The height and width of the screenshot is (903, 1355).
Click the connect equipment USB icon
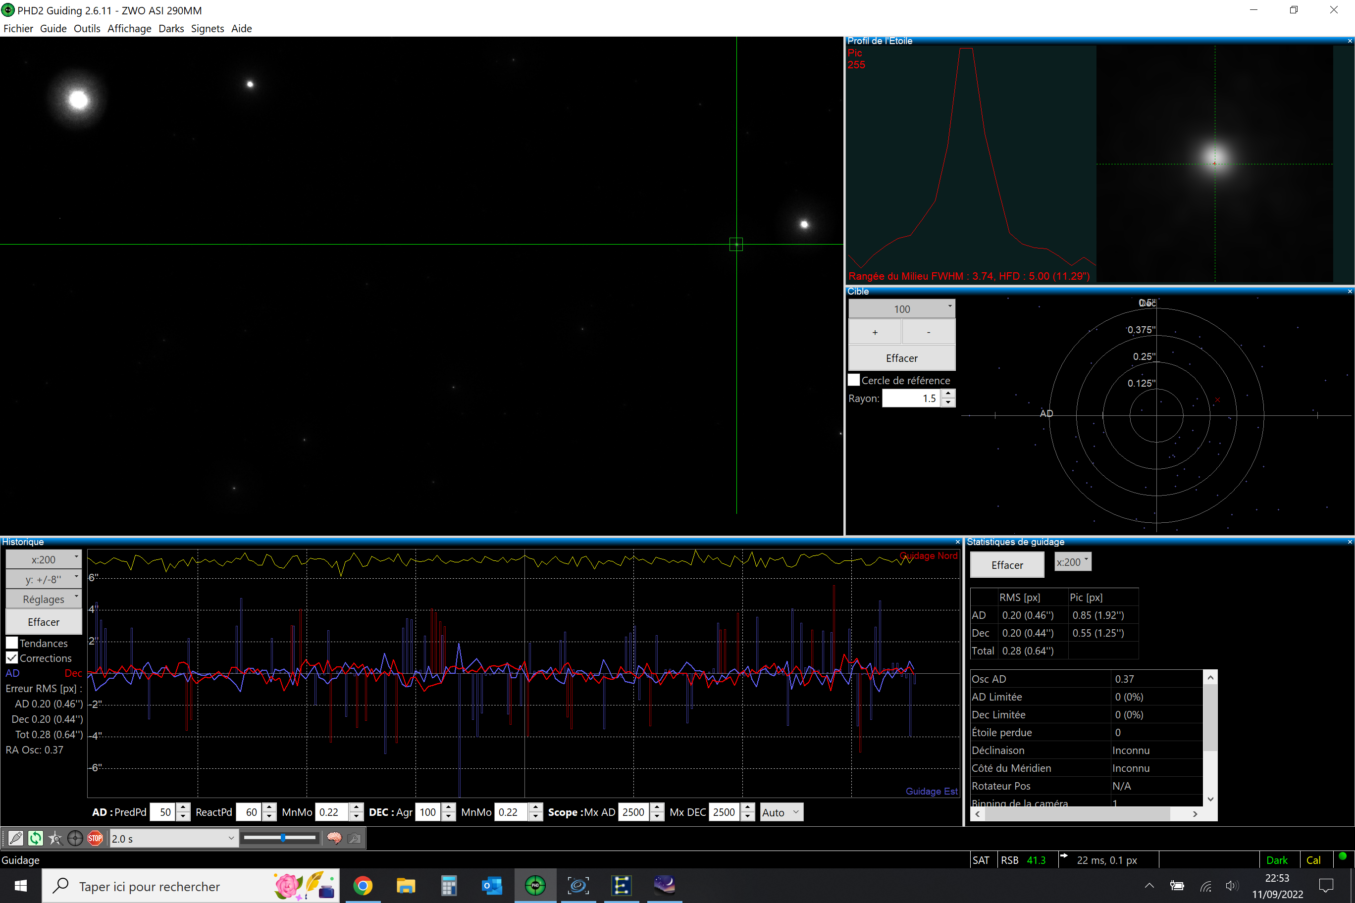pyautogui.click(x=15, y=839)
